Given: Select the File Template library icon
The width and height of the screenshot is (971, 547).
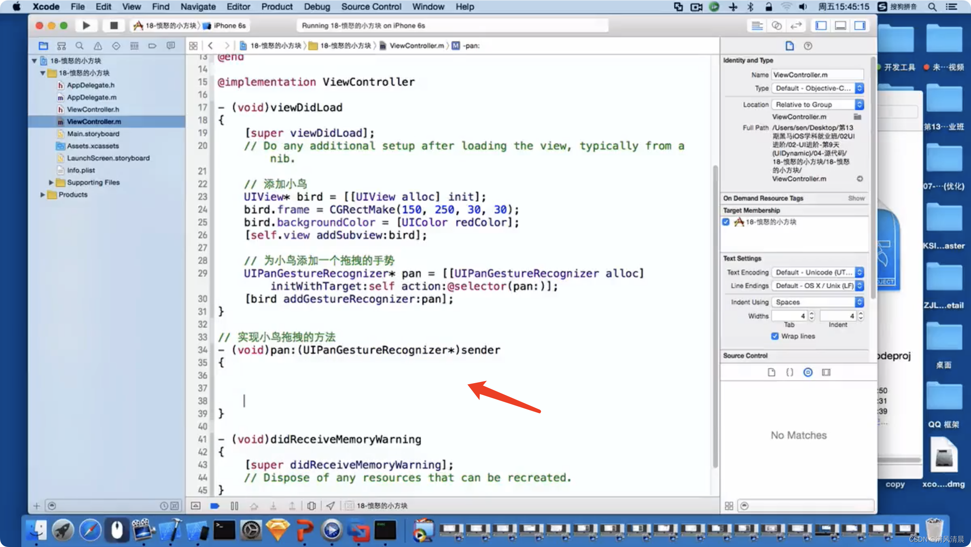Looking at the screenshot, I should click(x=772, y=372).
